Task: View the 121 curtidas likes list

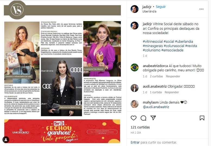Action: click(140, 127)
